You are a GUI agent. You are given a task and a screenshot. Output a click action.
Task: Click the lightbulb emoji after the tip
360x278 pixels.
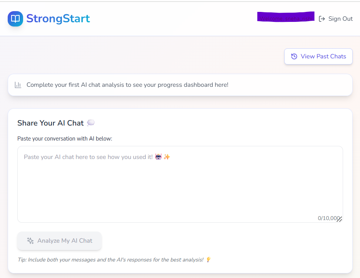click(208, 260)
